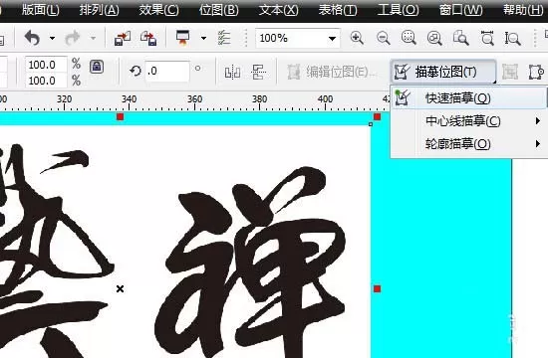Click the 编辑位图(E)... button
The width and height of the screenshot is (548, 358).
coord(332,73)
